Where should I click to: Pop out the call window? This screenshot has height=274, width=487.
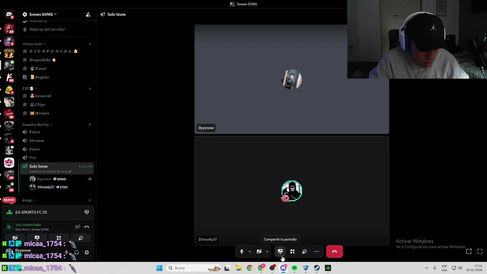point(469,251)
